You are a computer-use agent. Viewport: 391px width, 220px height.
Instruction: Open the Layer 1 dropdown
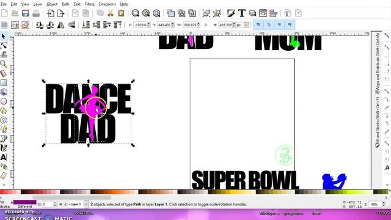tap(86, 204)
